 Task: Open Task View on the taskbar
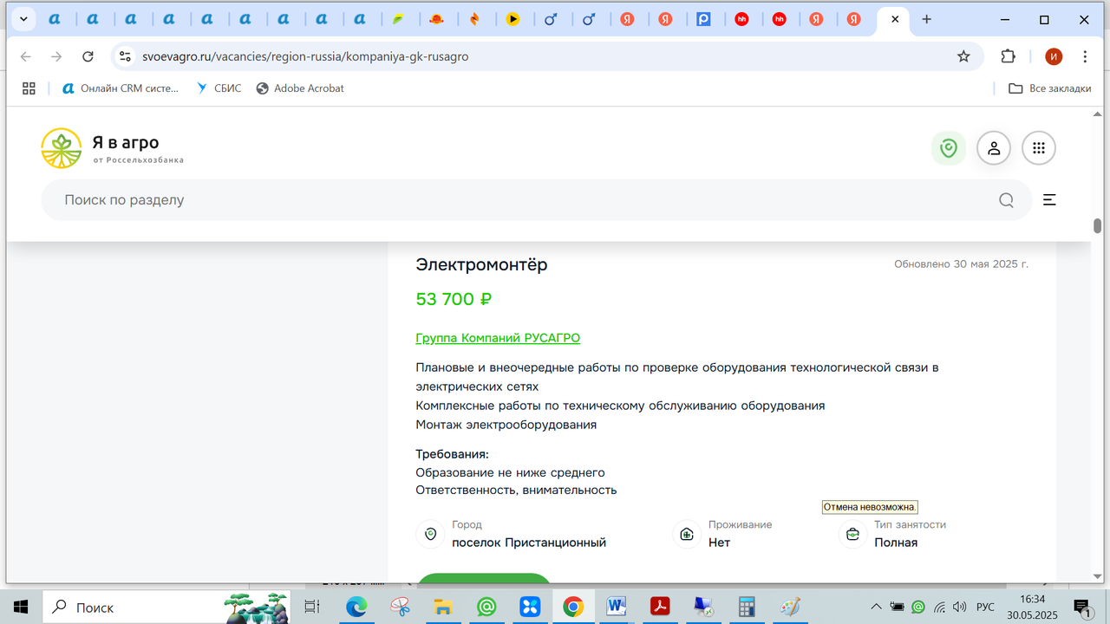tap(312, 607)
